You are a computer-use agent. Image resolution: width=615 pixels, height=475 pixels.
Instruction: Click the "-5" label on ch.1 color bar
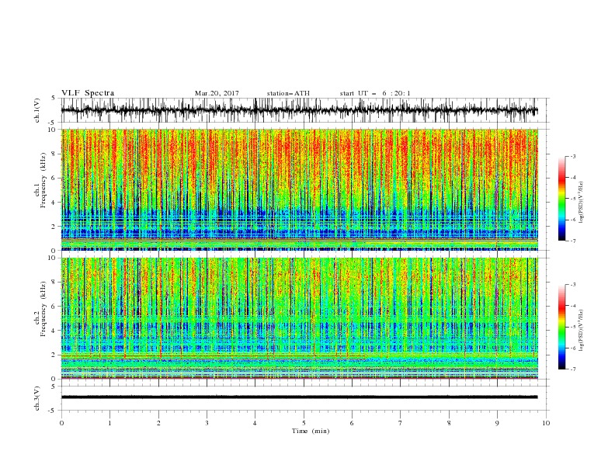click(572, 199)
